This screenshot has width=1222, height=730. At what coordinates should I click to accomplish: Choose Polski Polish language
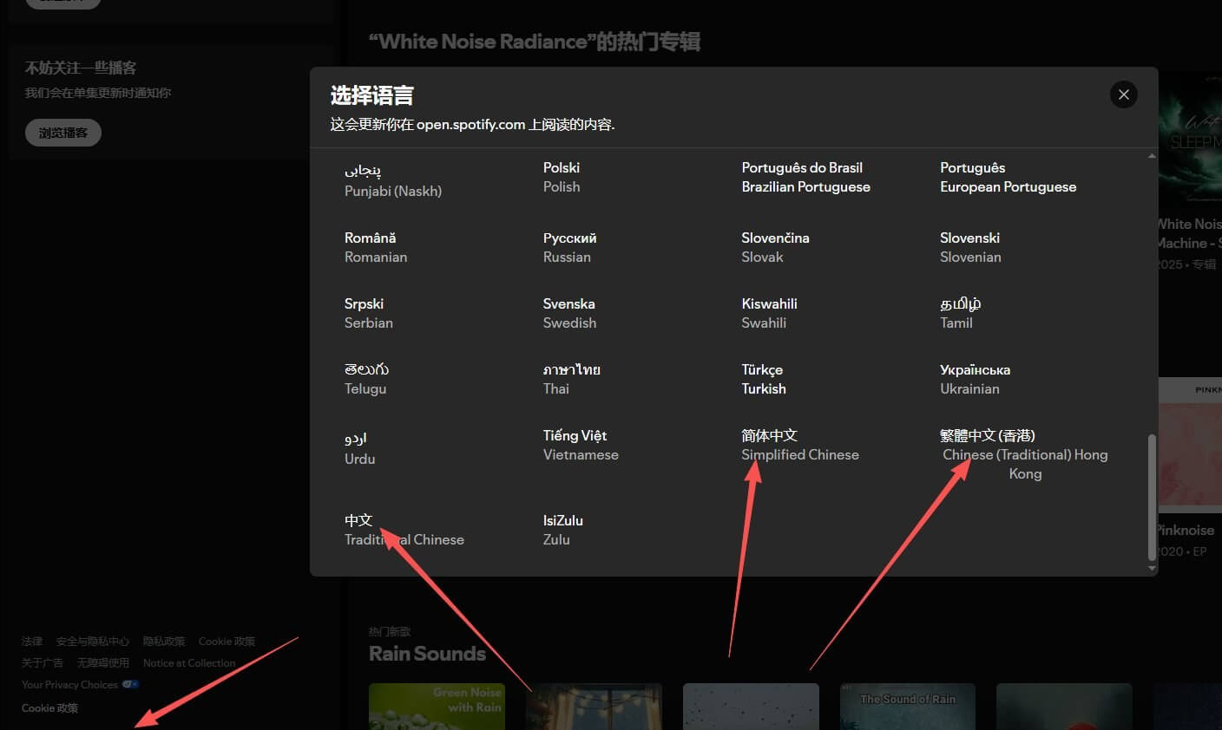point(562,177)
